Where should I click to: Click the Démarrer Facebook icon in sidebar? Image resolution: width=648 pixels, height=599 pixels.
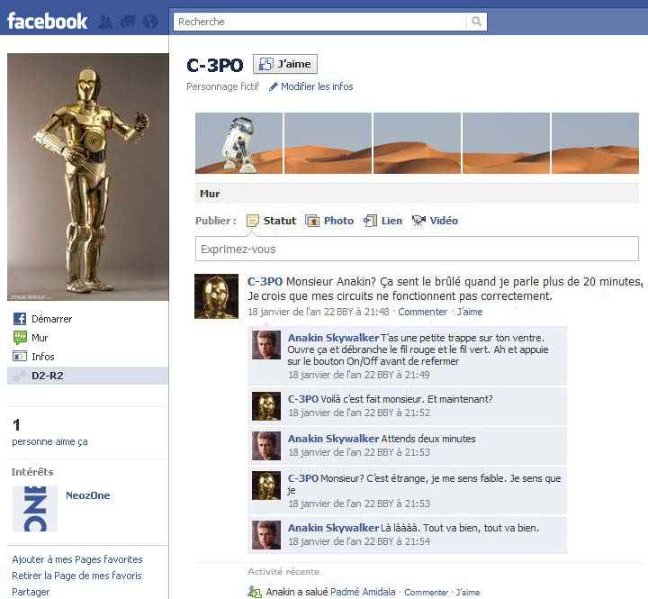[20, 319]
